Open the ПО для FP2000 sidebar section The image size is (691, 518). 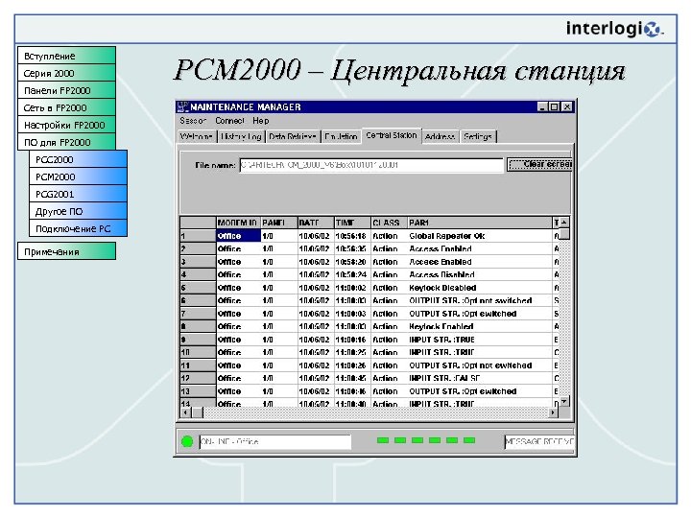(66, 142)
